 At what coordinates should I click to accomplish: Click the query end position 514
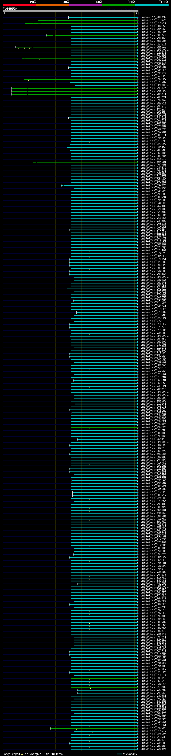[135, 13]
